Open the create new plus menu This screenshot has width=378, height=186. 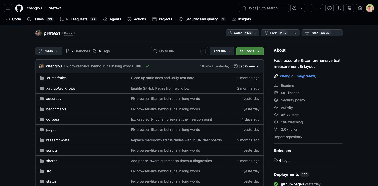[317, 8]
